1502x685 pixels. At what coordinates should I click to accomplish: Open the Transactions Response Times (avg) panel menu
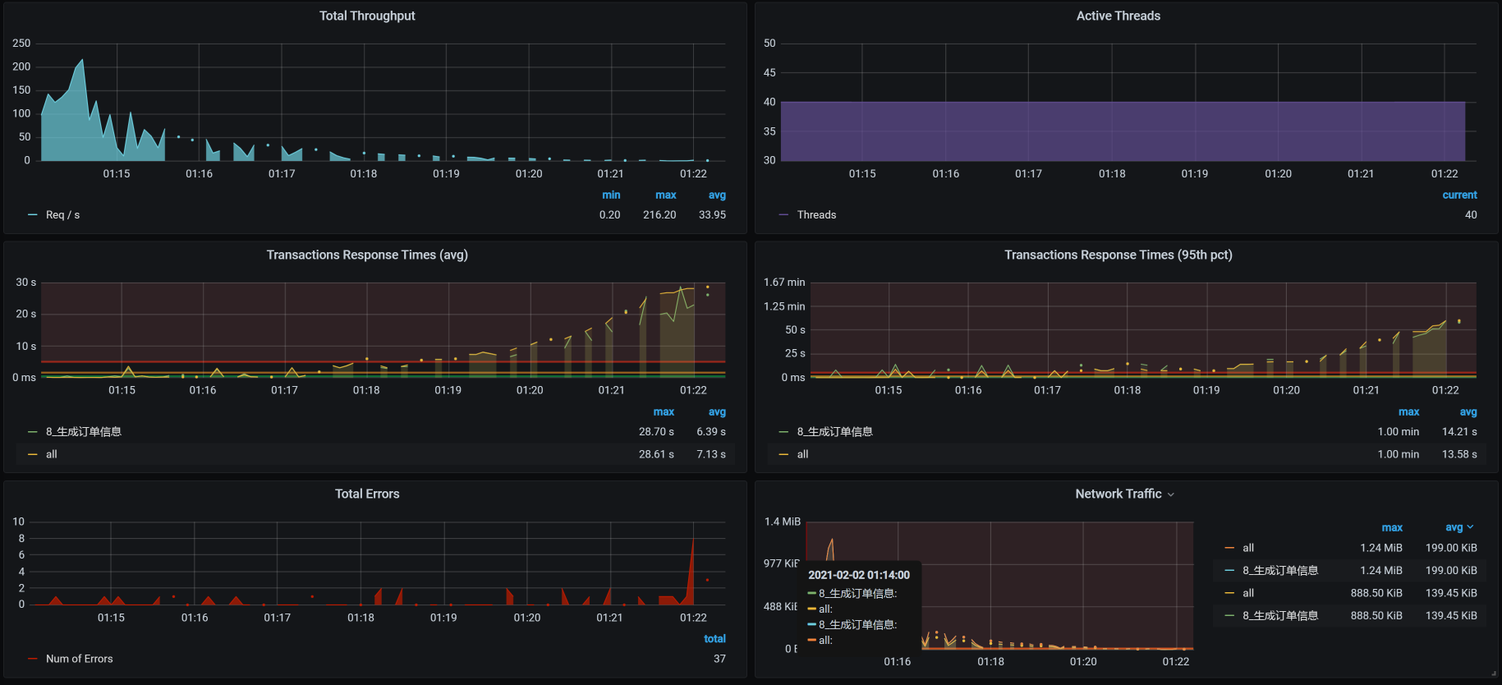coord(367,255)
